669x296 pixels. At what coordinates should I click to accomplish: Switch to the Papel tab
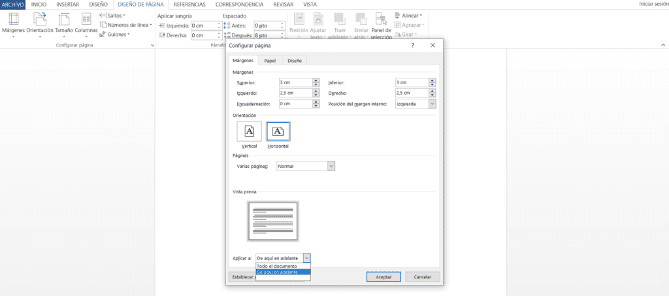[270, 61]
